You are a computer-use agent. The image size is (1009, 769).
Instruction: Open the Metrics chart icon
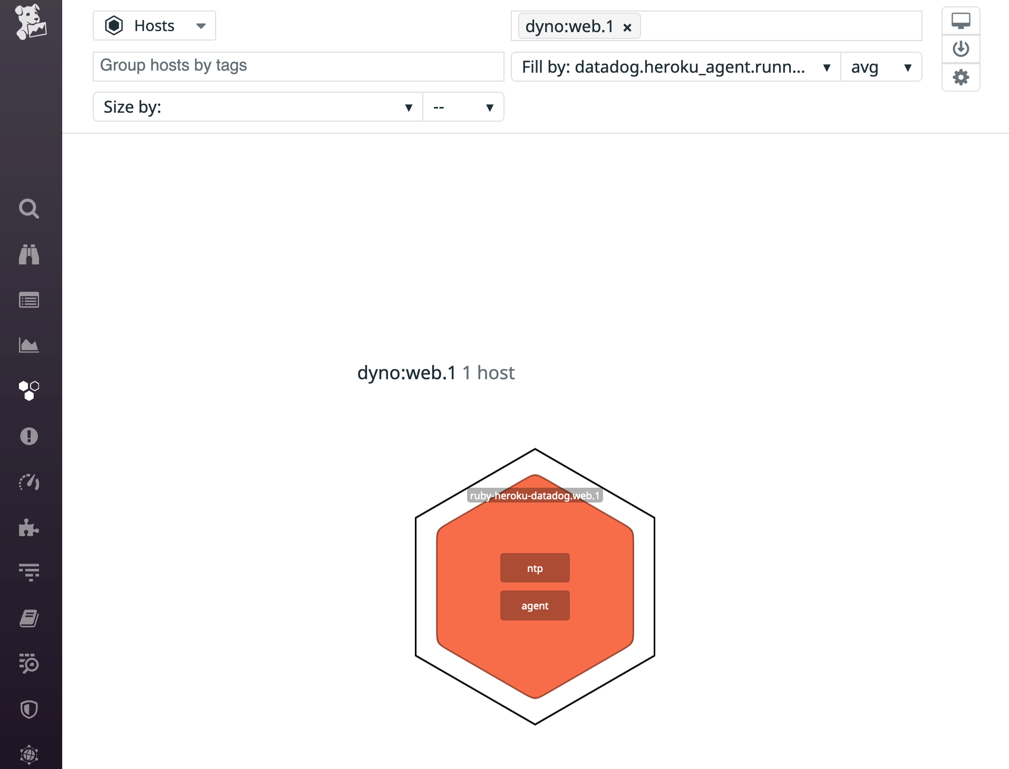tap(30, 346)
